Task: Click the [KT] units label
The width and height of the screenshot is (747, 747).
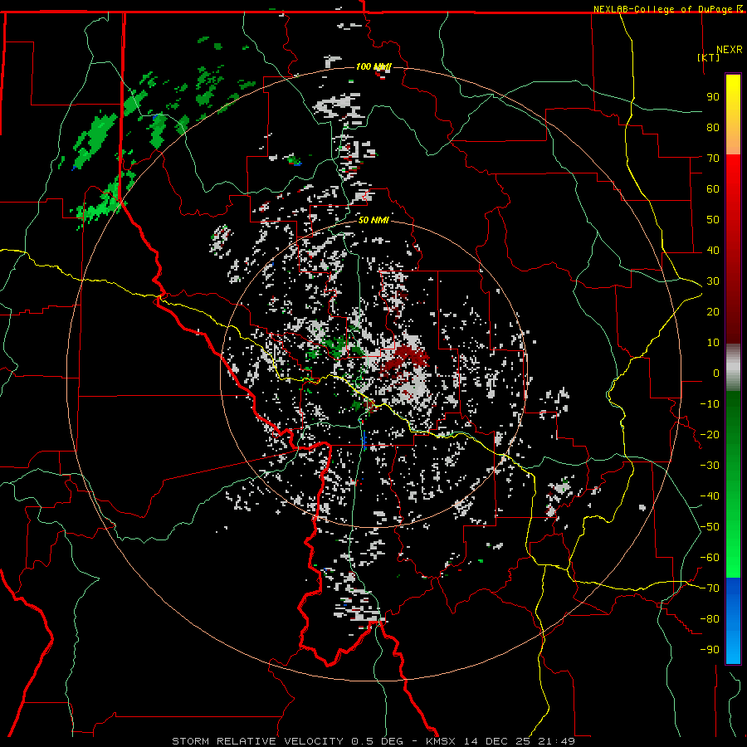Action: pyautogui.click(x=709, y=57)
